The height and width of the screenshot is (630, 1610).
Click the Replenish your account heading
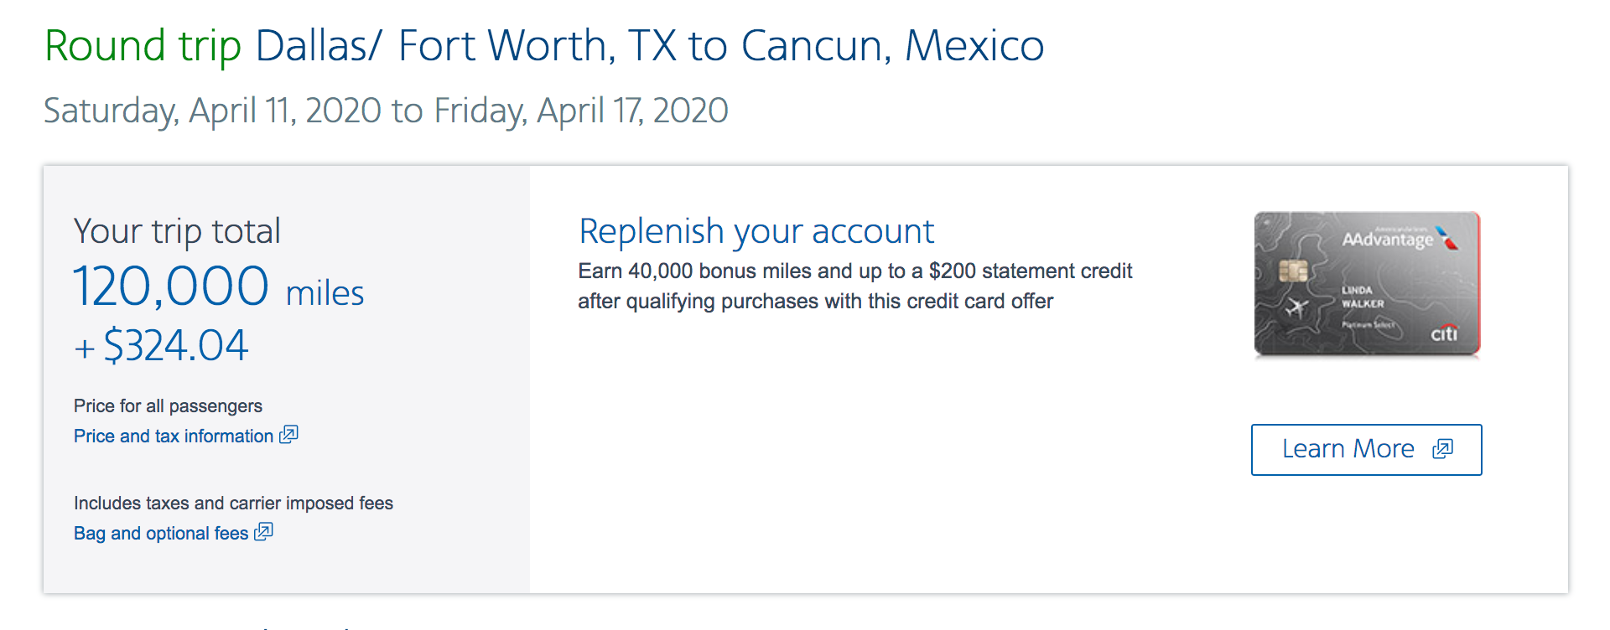click(756, 231)
